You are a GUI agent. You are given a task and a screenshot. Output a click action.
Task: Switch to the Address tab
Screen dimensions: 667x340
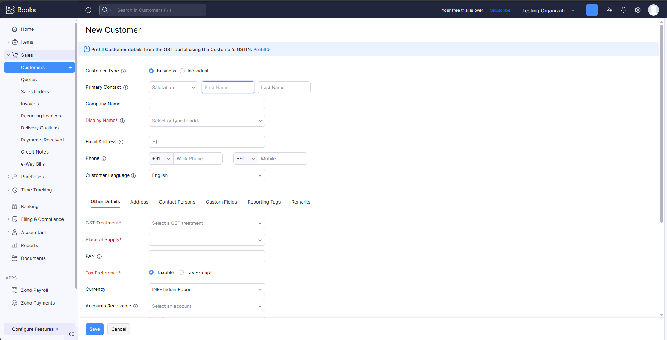[x=139, y=202]
